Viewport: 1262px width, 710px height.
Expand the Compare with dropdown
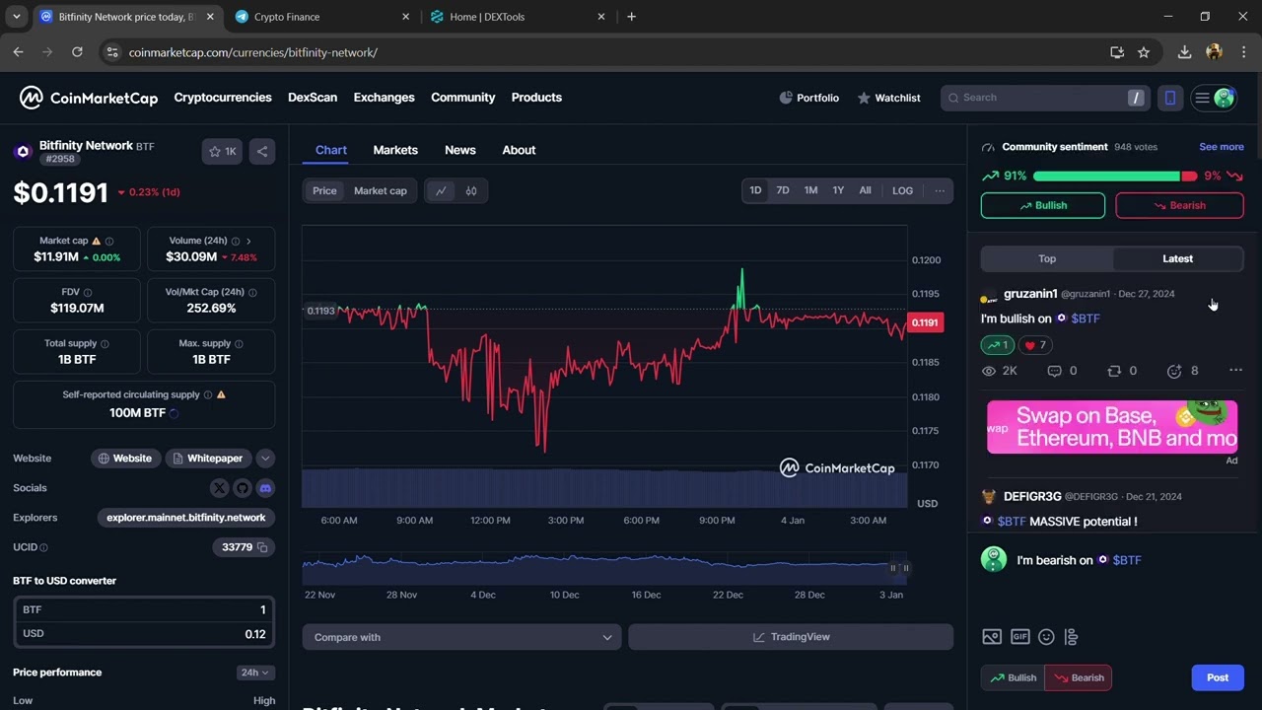pyautogui.click(x=461, y=637)
